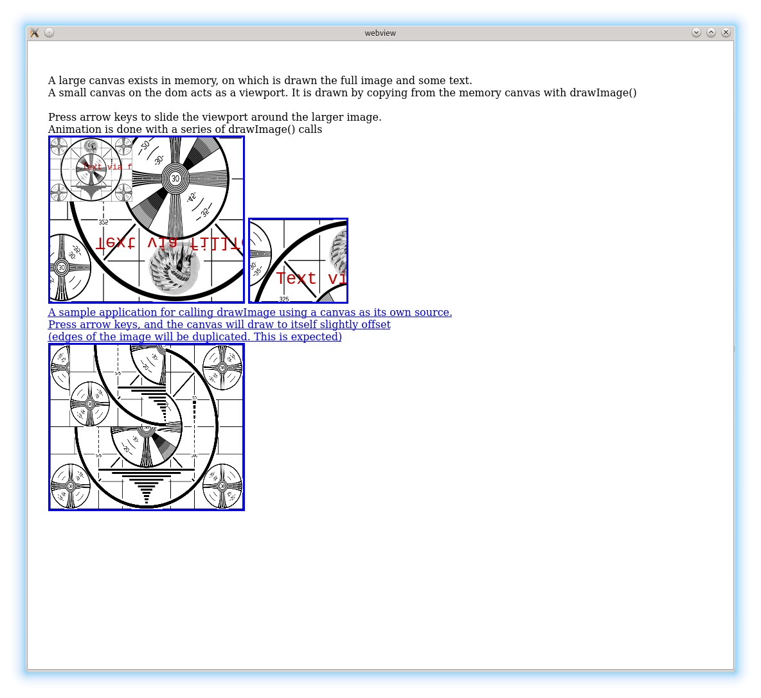Image resolution: width=761 pixels, height=698 pixels.
Task: Click the '(edges of the image will be duplicated' link
Action: (x=195, y=336)
